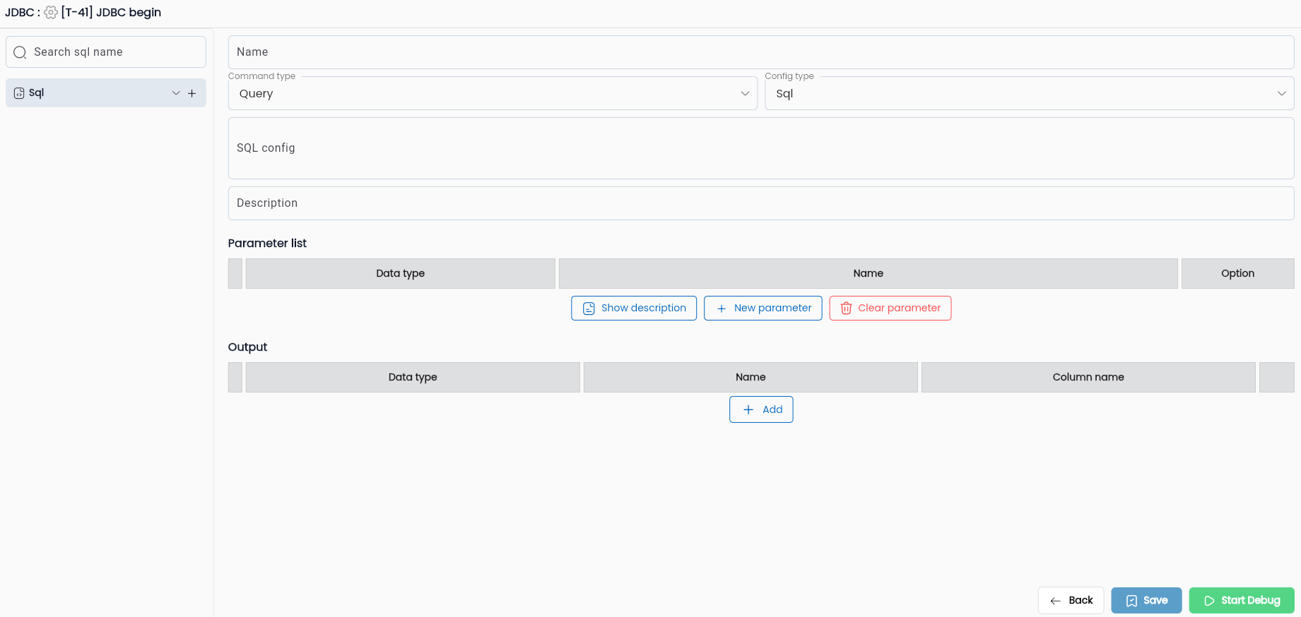This screenshot has height=617, width=1301.
Task: Click Name header in Output table
Action: point(750,377)
